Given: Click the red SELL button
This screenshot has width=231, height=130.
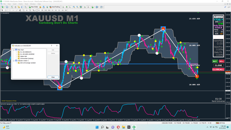Looking at the screenshot, I should (x=221, y=61).
